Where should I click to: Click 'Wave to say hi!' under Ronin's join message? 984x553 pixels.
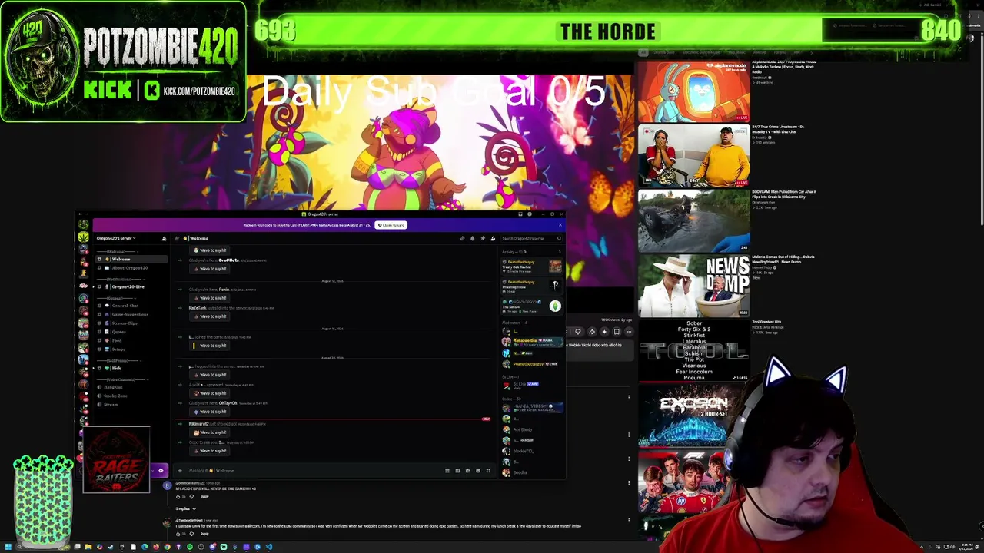(209, 298)
